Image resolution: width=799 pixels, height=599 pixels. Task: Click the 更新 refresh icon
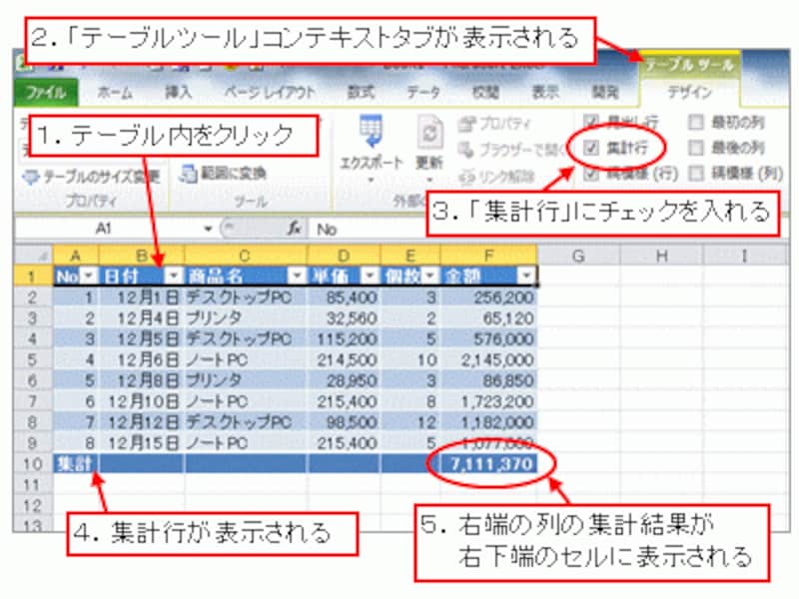(x=429, y=132)
